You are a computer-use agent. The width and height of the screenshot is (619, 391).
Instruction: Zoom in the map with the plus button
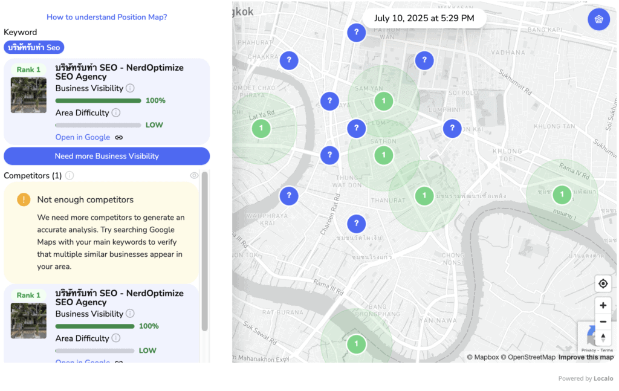point(603,305)
